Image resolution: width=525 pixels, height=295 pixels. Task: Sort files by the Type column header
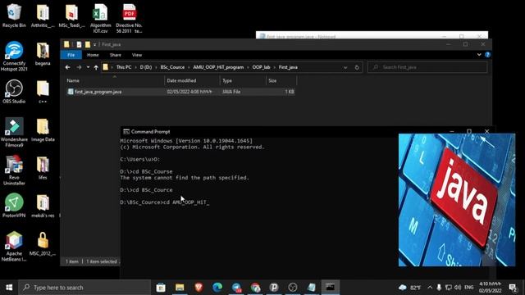pyautogui.click(x=243, y=80)
